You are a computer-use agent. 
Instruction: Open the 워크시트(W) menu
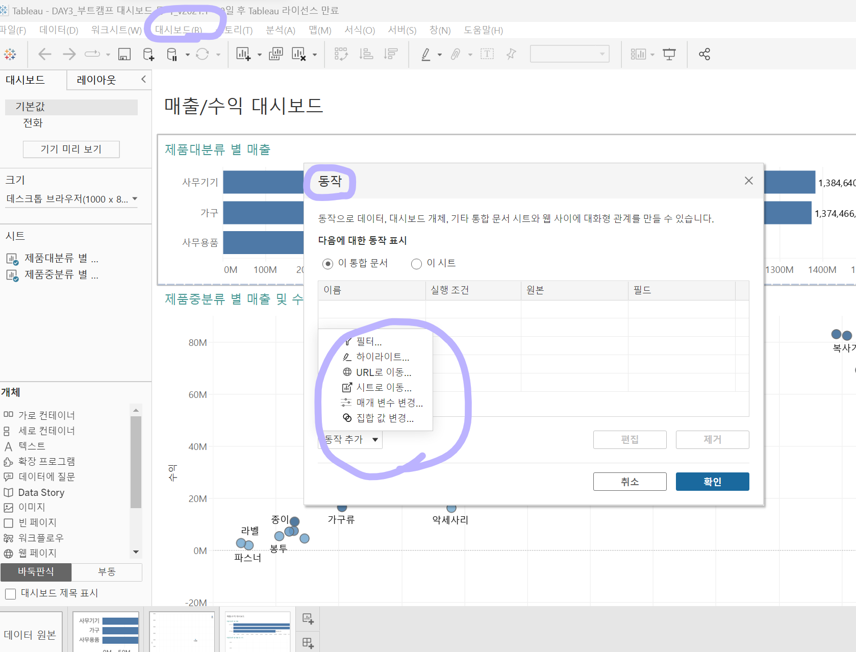[x=116, y=30]
